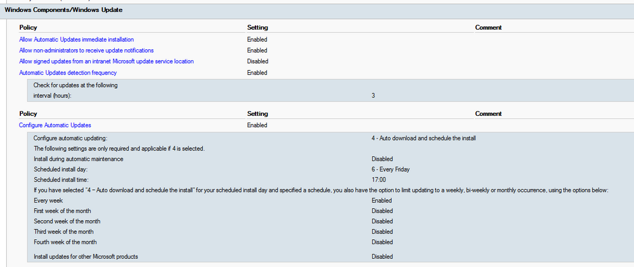Click the second Comment column header
This screenshot has width=634, height=267.
488,114
